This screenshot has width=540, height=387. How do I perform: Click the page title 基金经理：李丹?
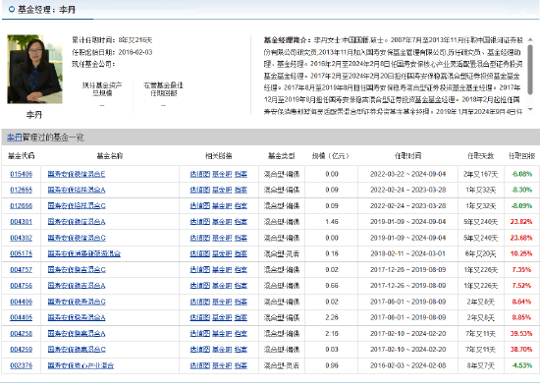click(46, 10)
